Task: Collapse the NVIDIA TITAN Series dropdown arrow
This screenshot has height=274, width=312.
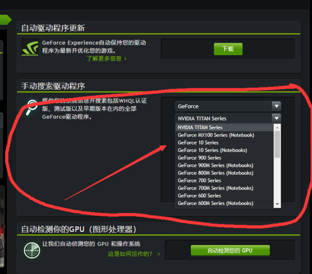Action: coord(276,118)
